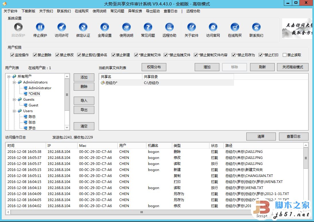This screenshot has width=314, height=222.
Task: Toggle *禁止复制文件 checkbox
Action: (136, 55)
